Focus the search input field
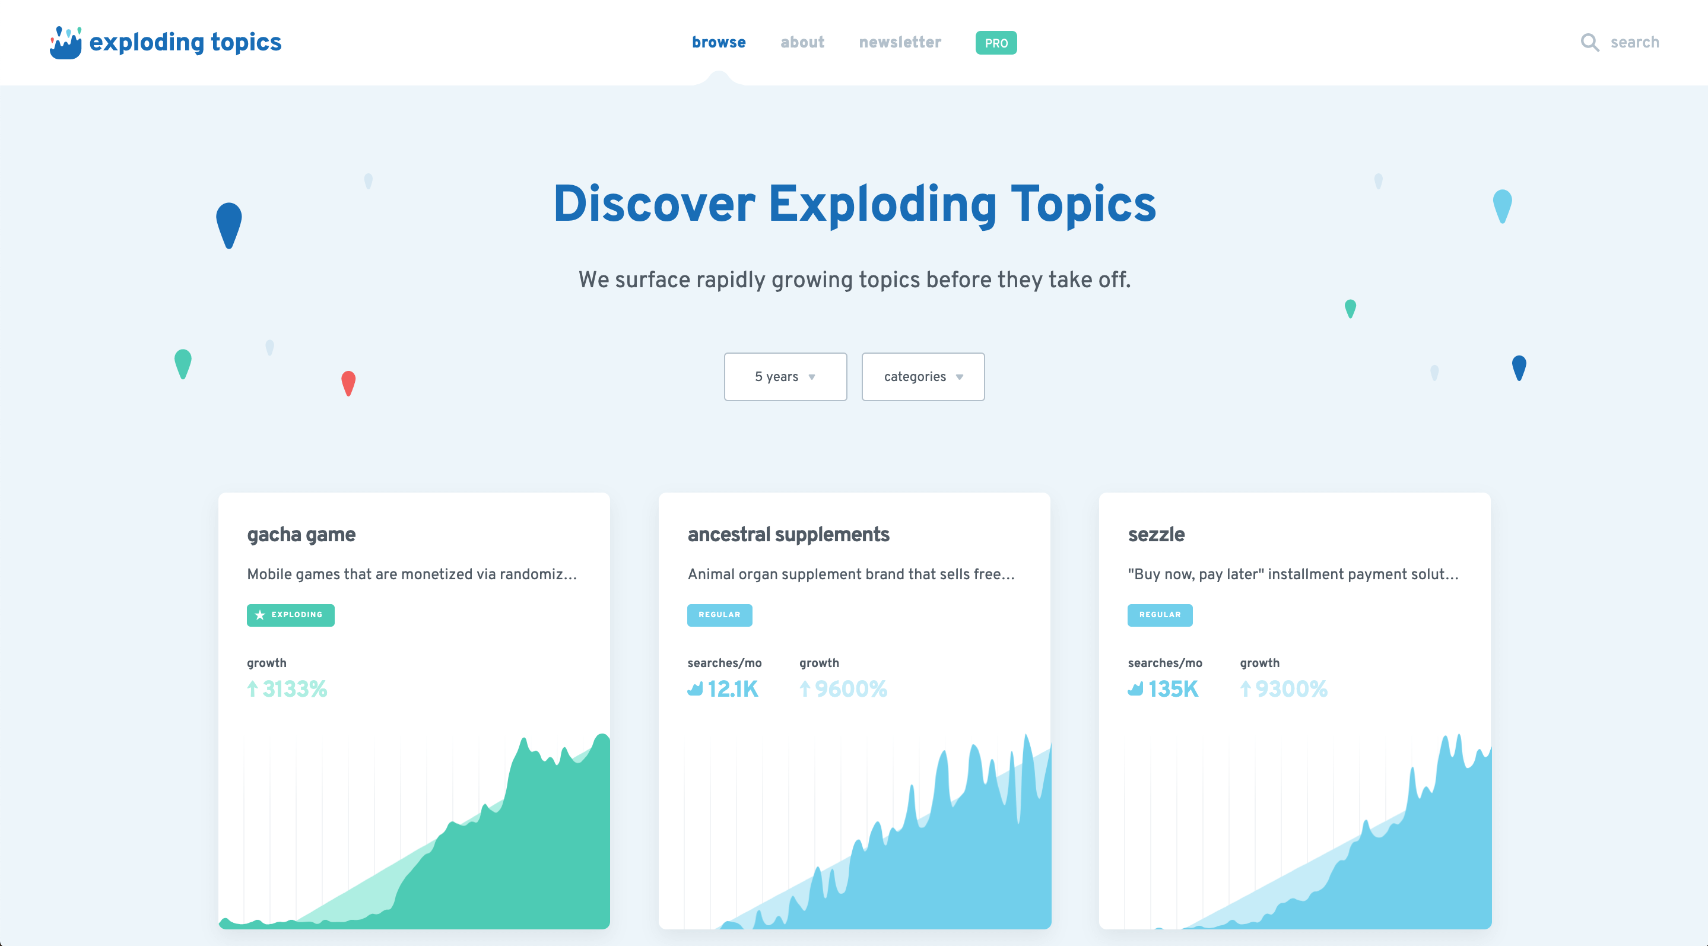Viewport: 1708px width, 946px height. tap(1634, 42)
